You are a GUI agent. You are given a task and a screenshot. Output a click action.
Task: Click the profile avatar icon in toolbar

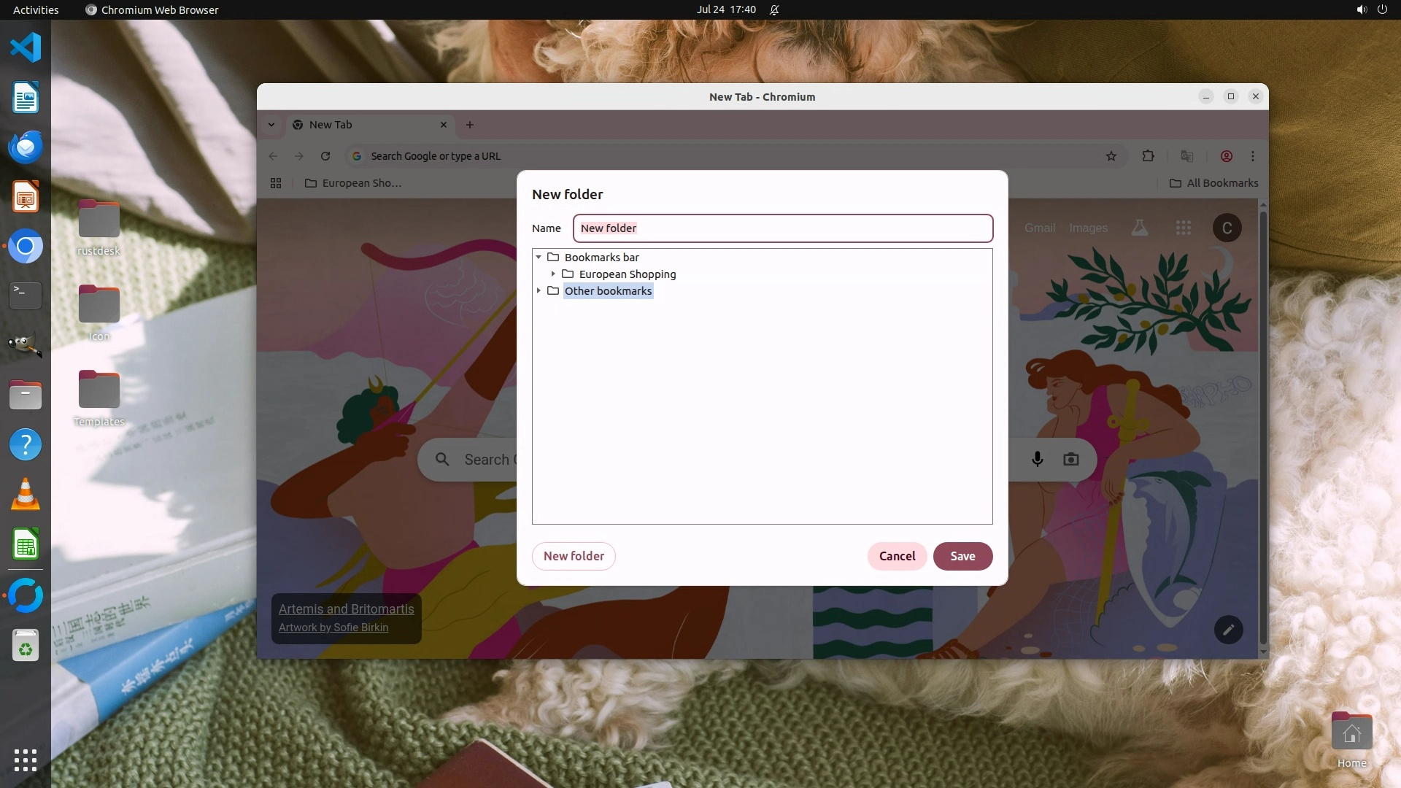point(1227,156)
